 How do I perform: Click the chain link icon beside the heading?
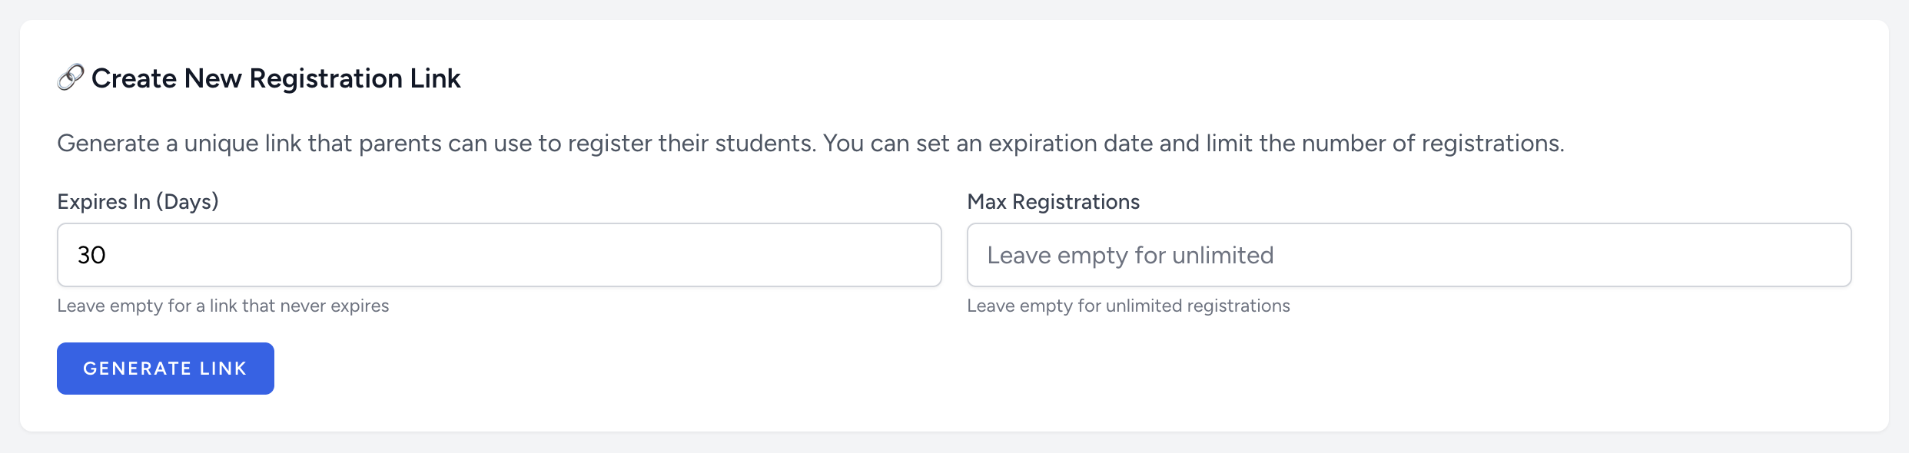pyautogui.click(x=71, y=78)
